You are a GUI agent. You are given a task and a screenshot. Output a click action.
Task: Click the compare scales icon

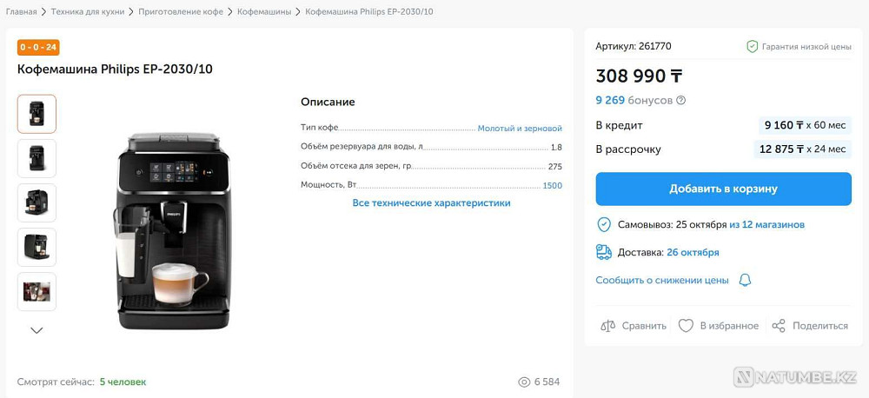pos(608,325)
